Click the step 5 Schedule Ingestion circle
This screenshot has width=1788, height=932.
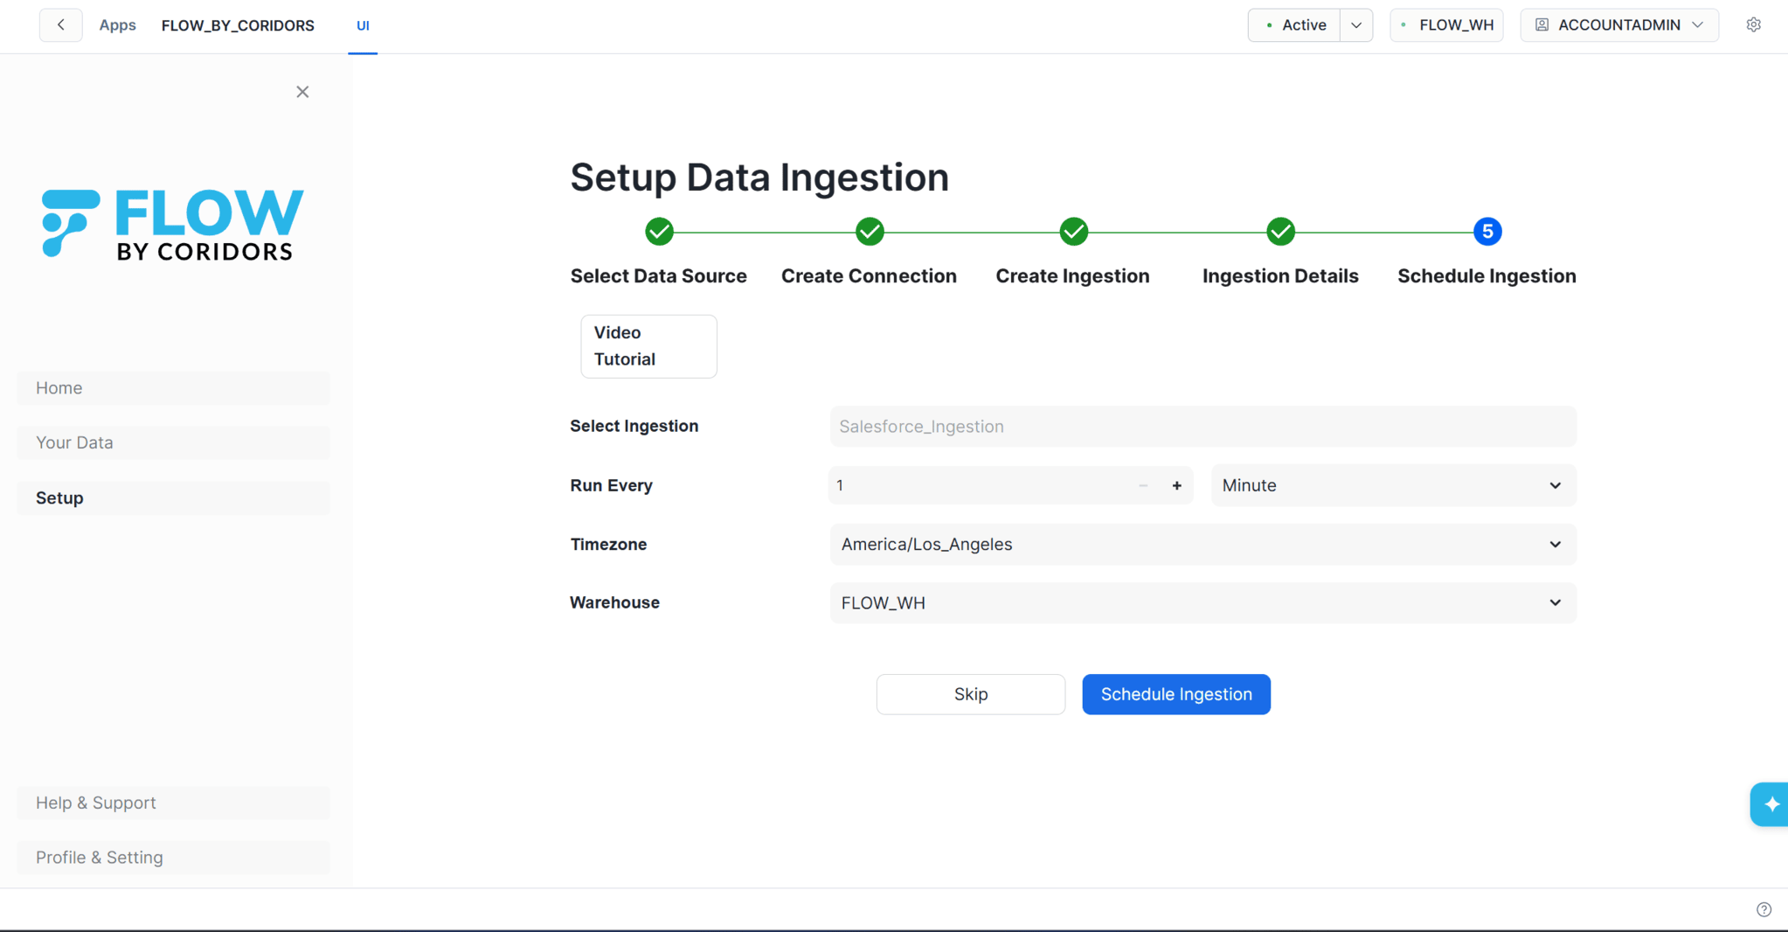(x=1487, y=232)
